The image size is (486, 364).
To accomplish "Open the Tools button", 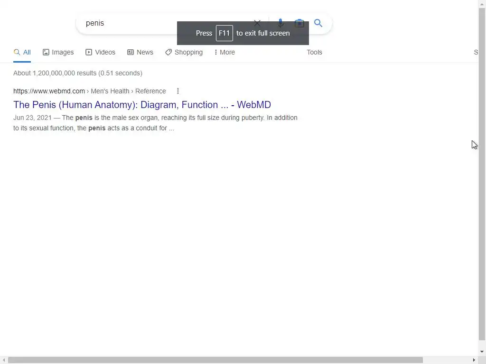I will (314, 52).
